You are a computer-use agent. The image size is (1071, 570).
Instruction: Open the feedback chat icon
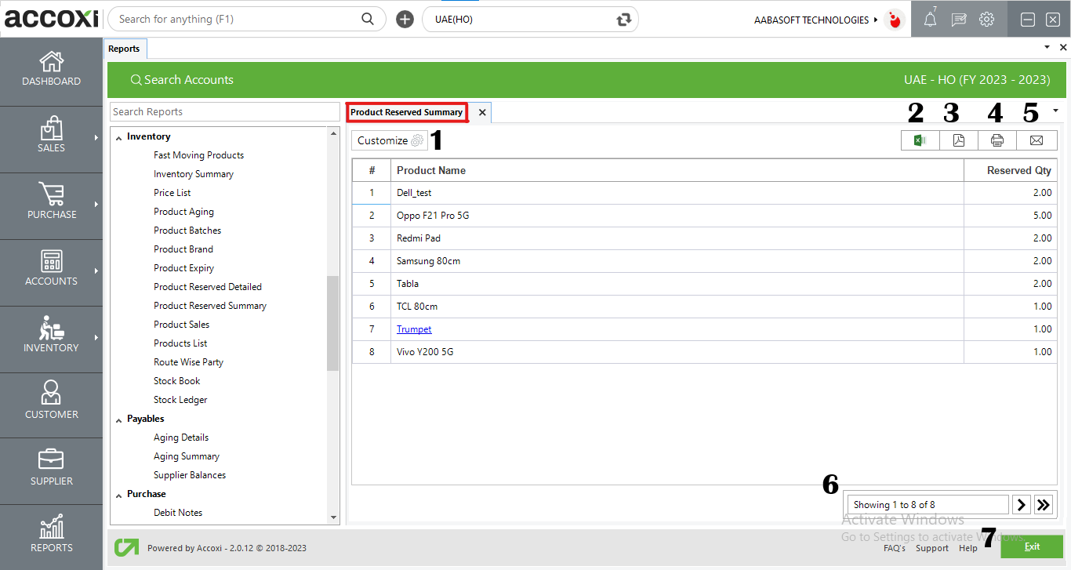(x=958, y=19)
